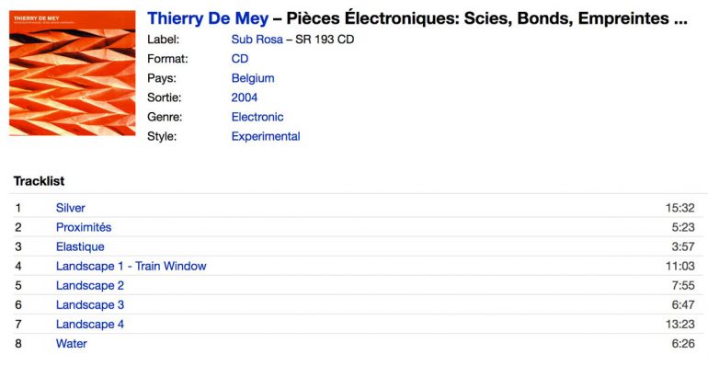
Task: Select the 13:23 duration of Landscape 4
Action: point(680,325)
